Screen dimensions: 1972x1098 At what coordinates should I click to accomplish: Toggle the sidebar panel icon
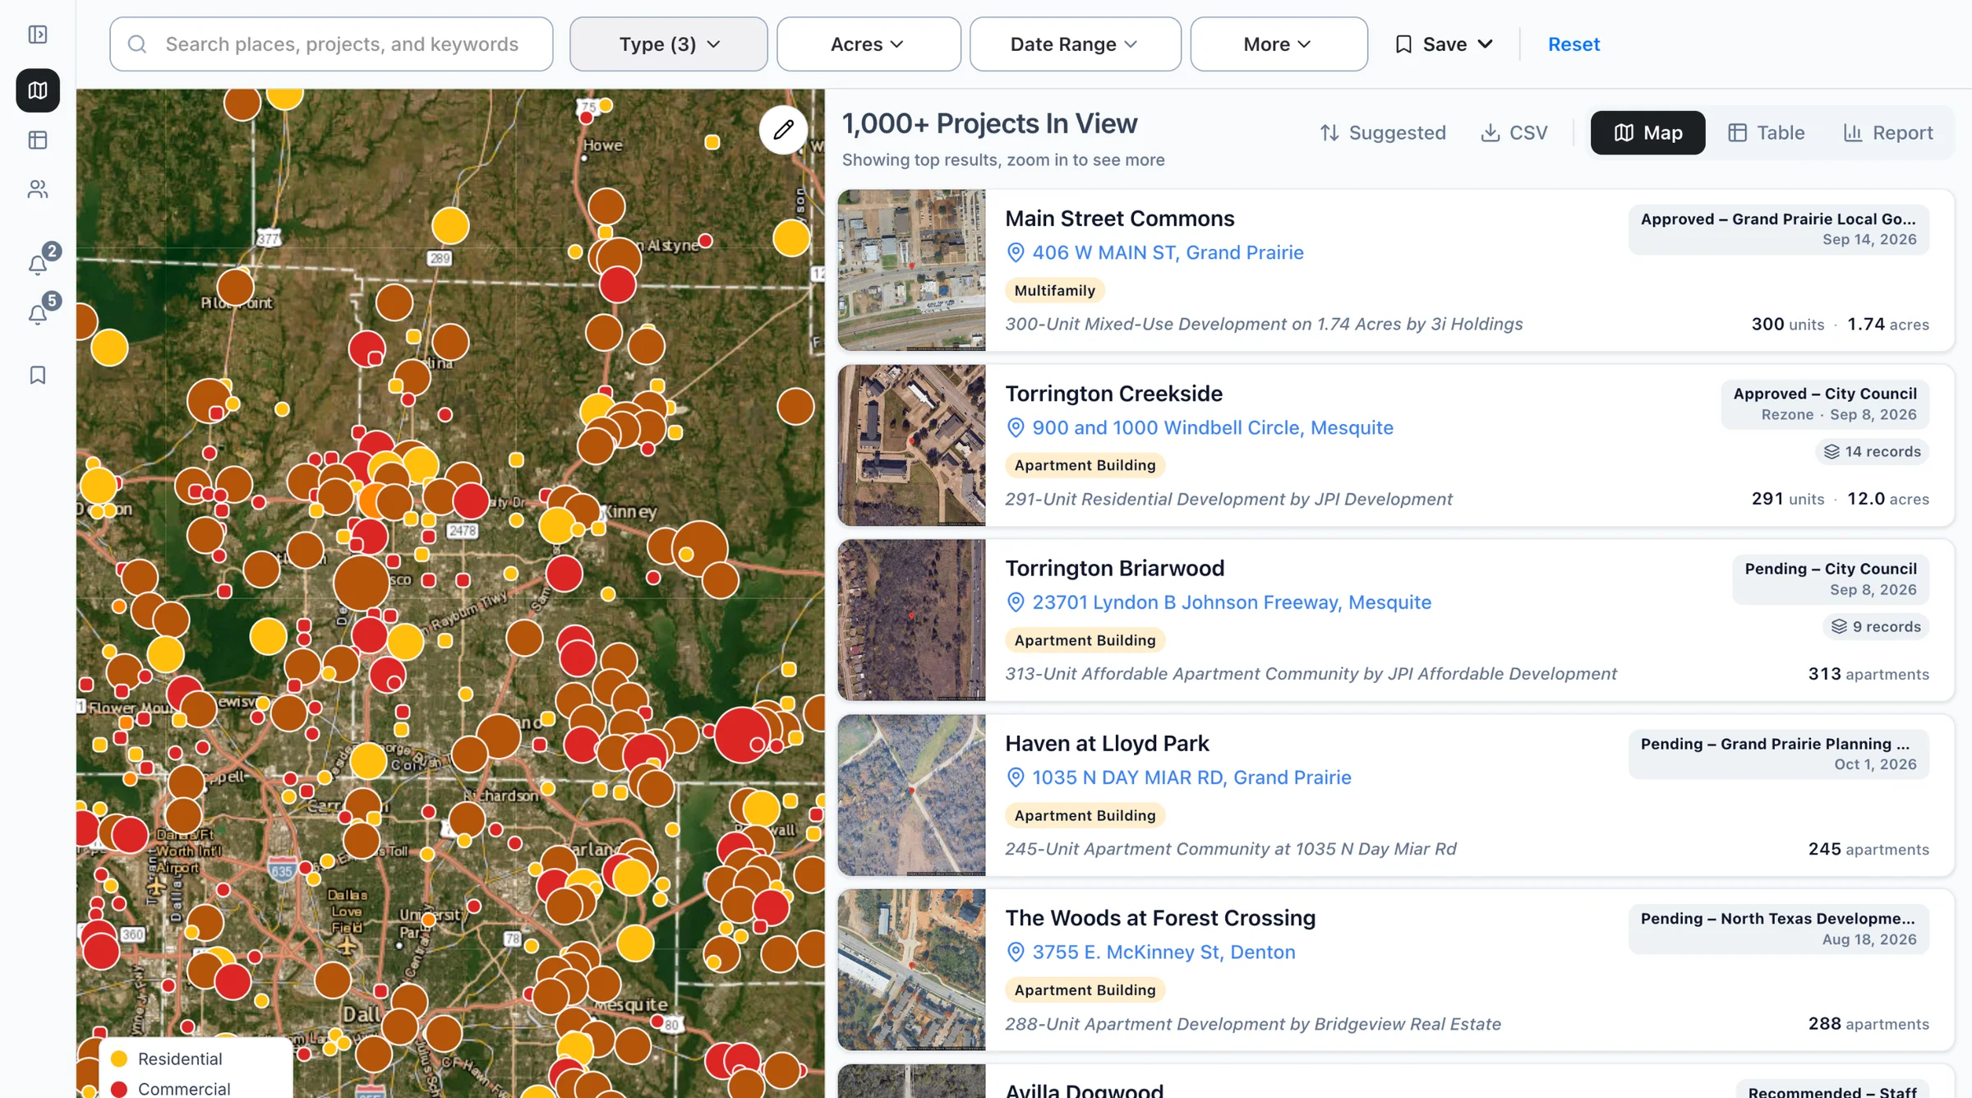(x=38, y=35)
